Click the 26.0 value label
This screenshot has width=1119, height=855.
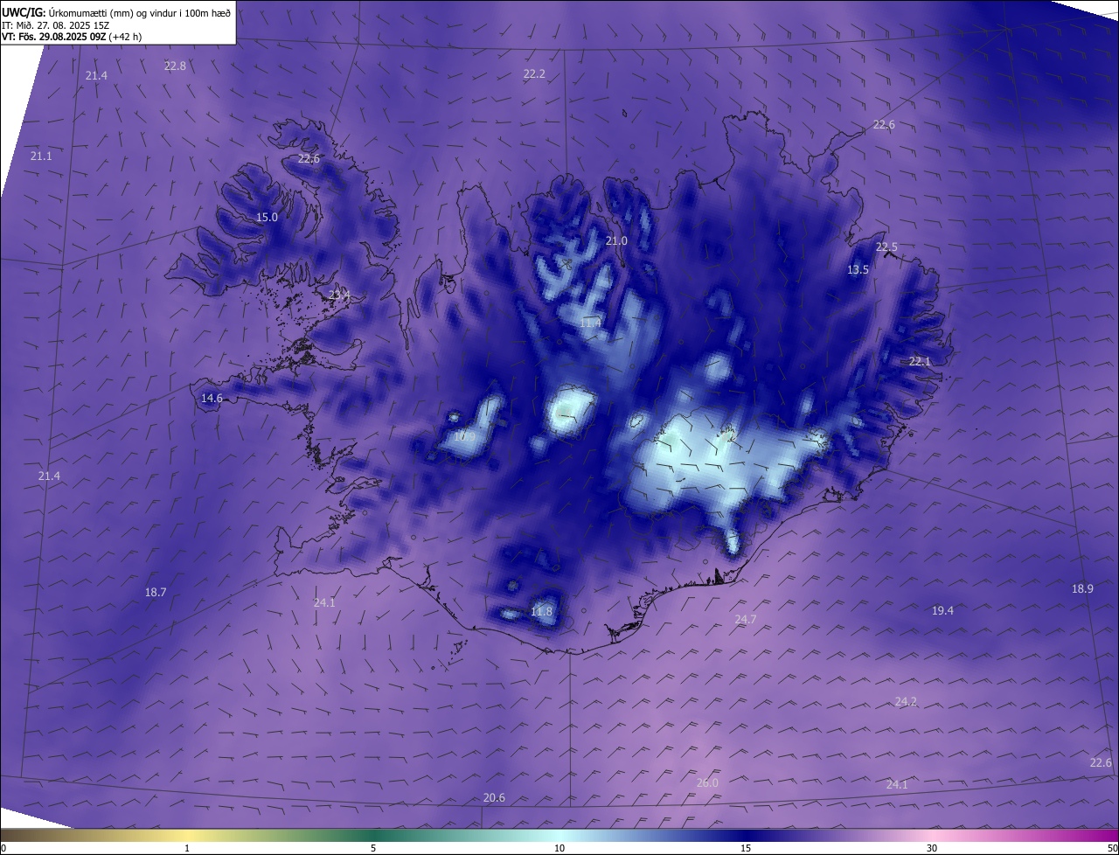707,782
